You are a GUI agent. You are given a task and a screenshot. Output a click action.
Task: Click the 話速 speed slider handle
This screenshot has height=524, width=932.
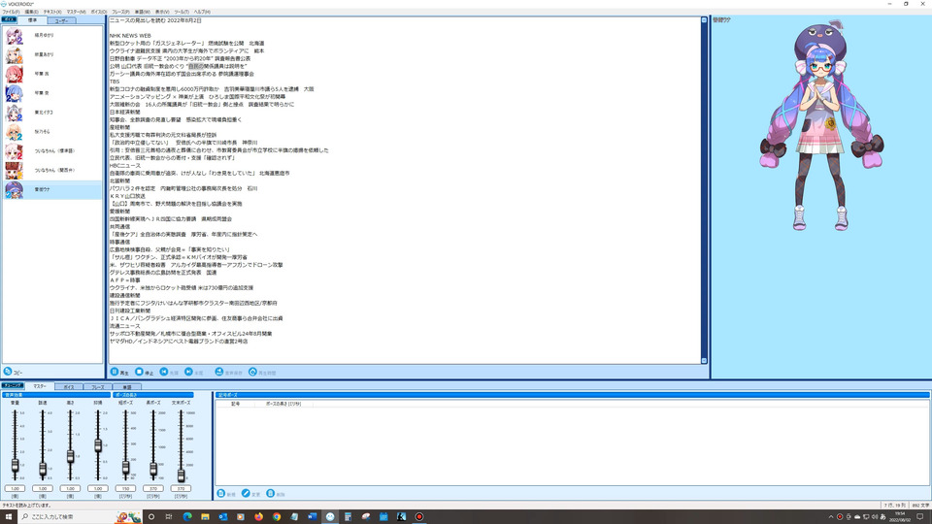click(x=42, y=470)
